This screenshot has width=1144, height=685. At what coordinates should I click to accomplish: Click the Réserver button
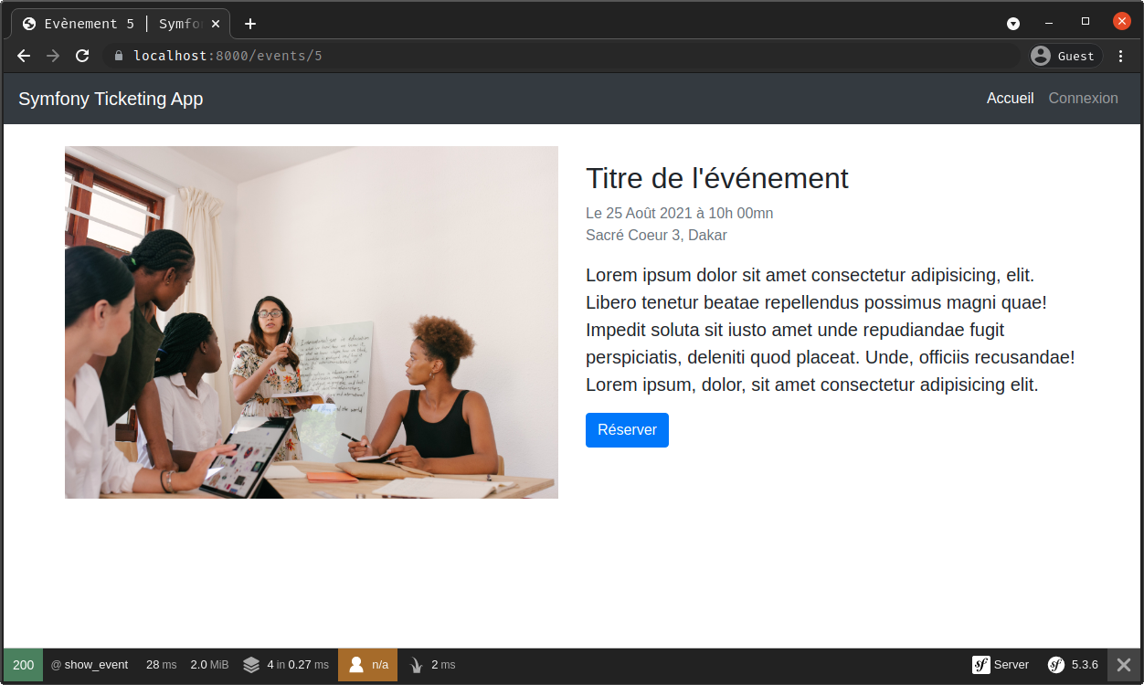pyautogui.click(x=627, y=430)
